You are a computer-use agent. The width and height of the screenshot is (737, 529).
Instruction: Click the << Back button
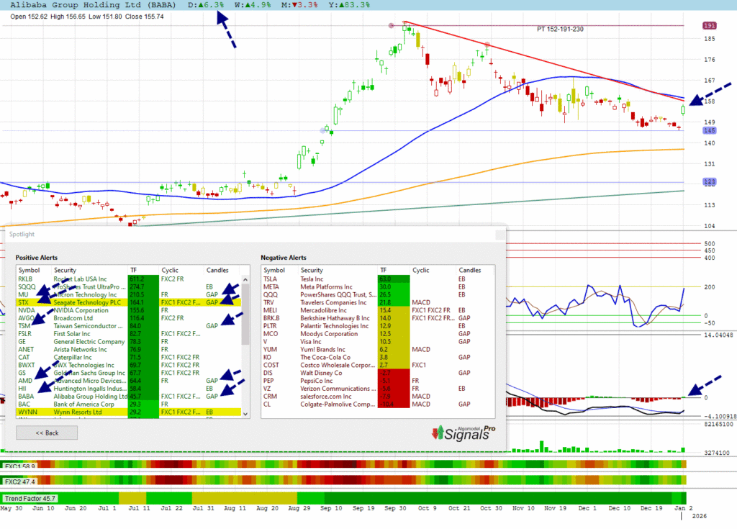pyautogui.click(x=47, y=433)
